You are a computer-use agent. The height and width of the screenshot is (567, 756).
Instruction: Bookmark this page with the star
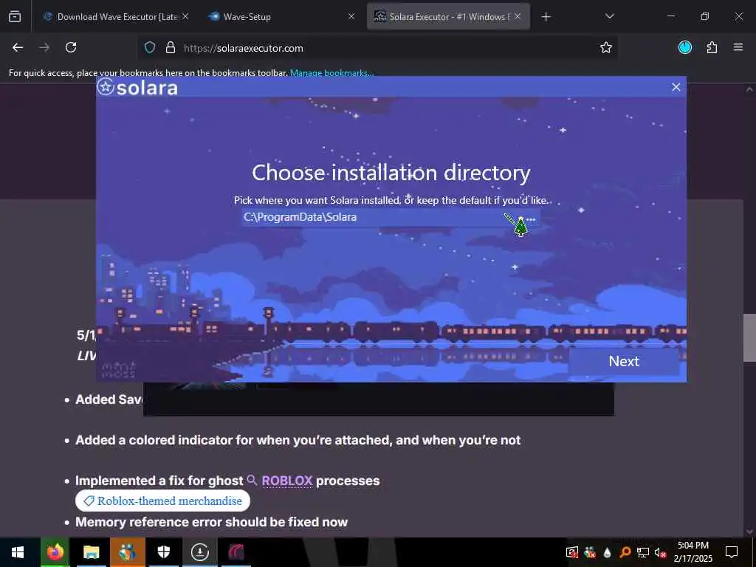[x=606, y=47]
